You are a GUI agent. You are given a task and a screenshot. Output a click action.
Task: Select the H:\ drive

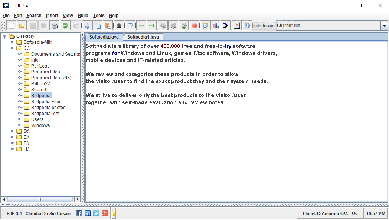[x=26, y=149]
